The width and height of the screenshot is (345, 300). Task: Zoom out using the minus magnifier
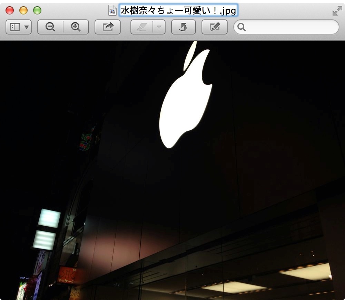[x=50, y=27]
